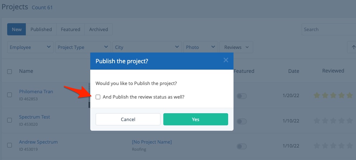Check 'And Publish the review status as well'
Image resolution: width=356 pixels, height=160 pixels.
tap(98, 97)
